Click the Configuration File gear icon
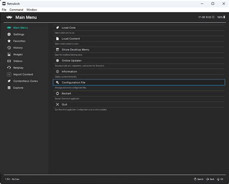Screen dimensions: 229x184 57,83
